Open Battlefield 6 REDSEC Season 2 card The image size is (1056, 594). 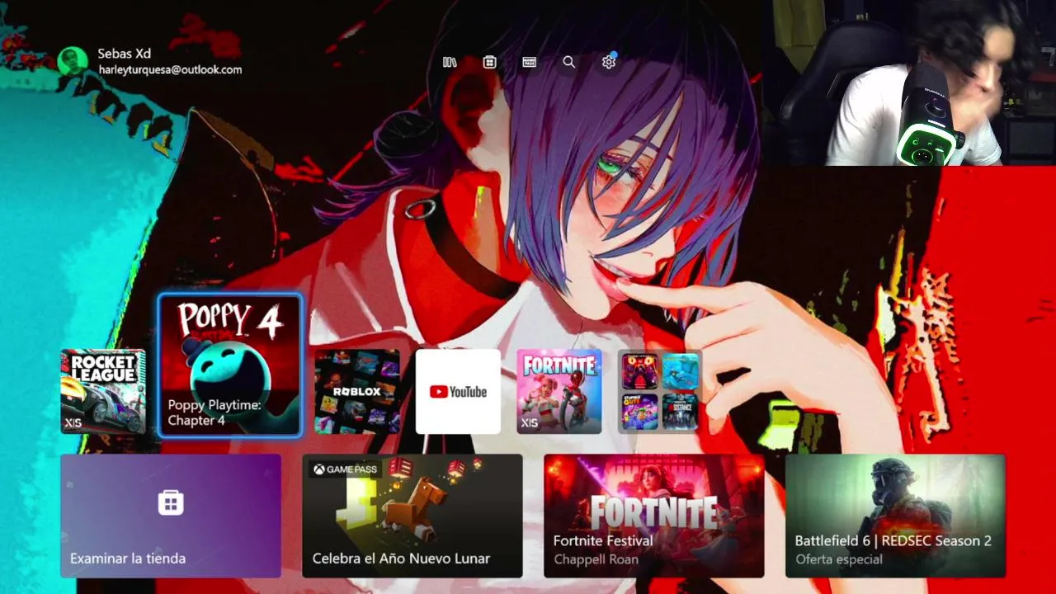click(896, 516)
